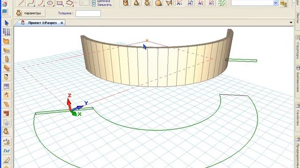The width and height of the screenshot is (300, 168).
Task: Toggle the grid of axes tool
Action: point(6,32)
